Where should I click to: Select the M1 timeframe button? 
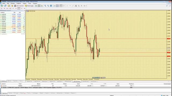click(2, 8)
